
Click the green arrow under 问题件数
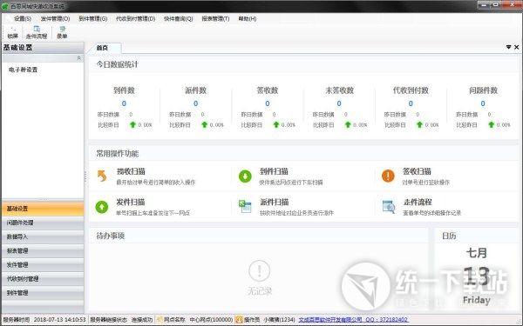(492, 124)
